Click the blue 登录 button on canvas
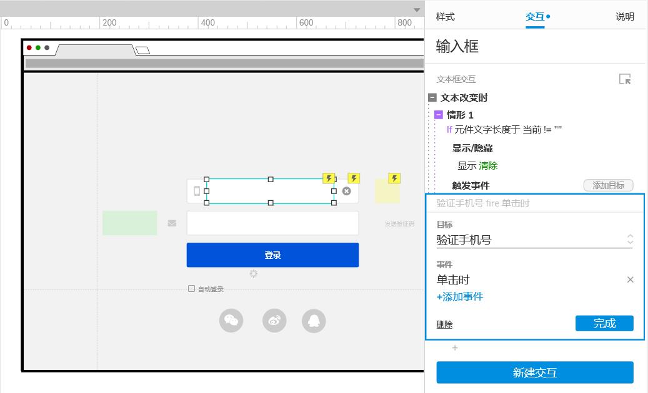 click(x=272, y=255)
